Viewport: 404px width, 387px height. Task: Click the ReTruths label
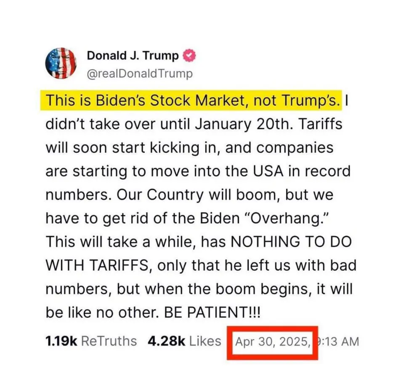109,341
